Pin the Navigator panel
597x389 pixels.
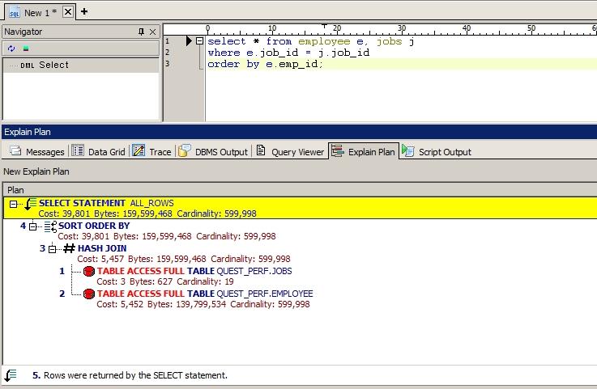point(140,32)
